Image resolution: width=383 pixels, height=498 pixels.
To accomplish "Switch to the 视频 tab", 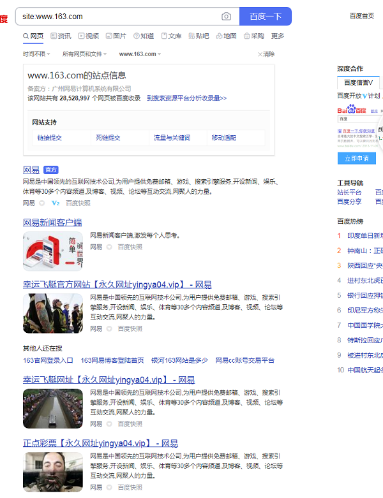I will [89, 36].
